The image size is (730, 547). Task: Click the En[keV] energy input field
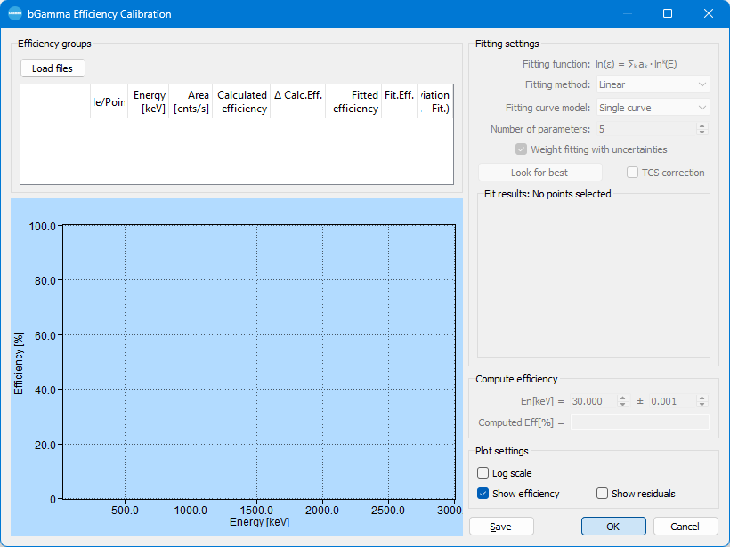[594, 401]
